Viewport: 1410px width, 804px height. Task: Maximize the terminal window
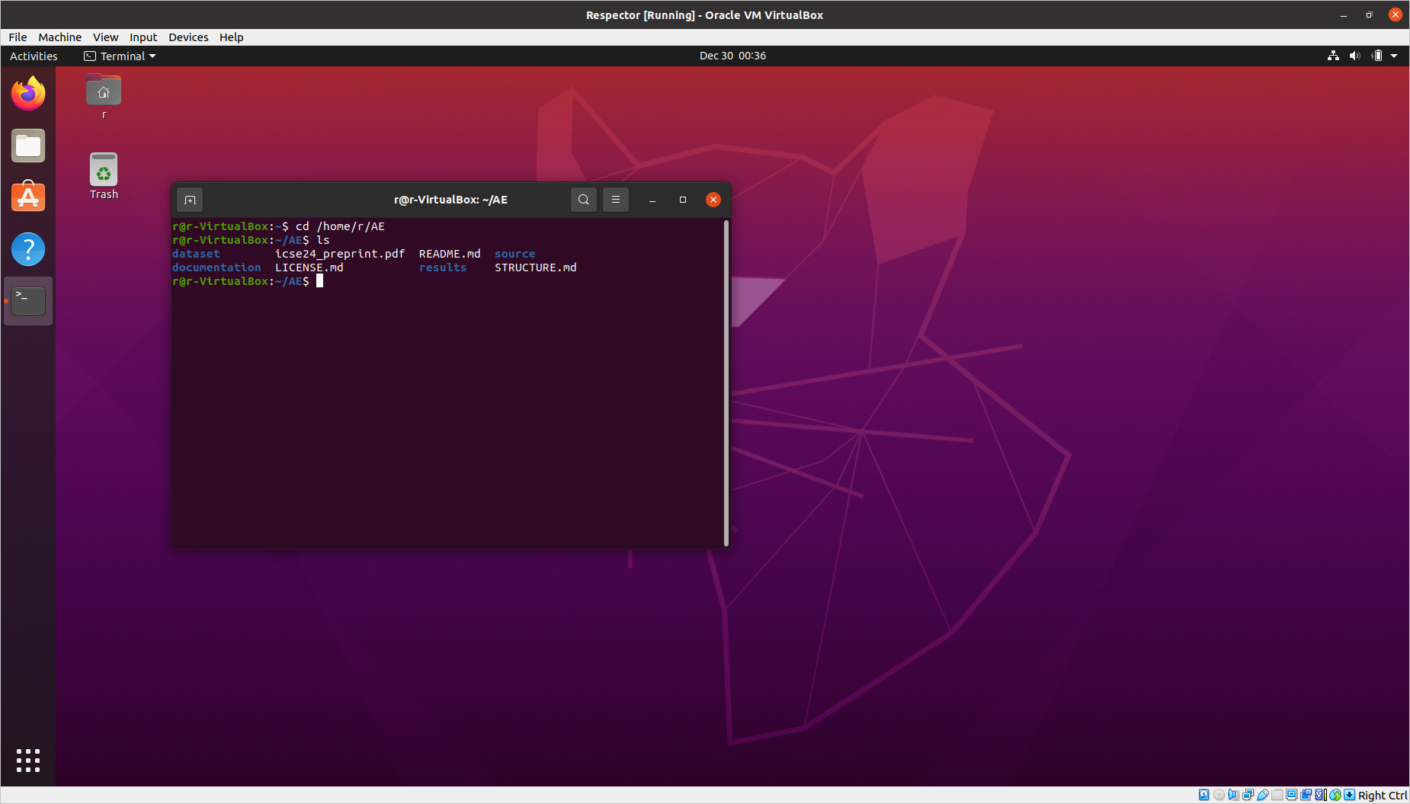683,200
